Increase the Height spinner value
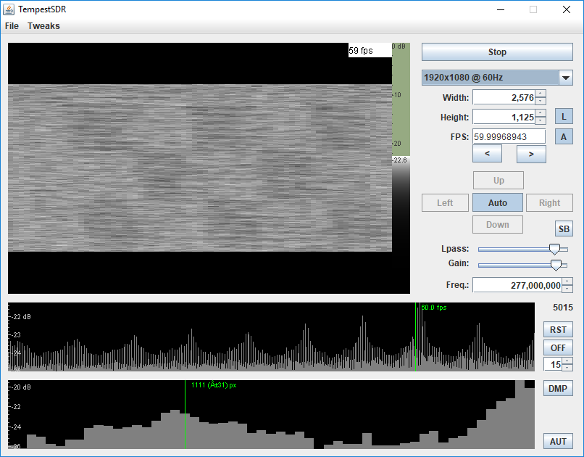This screenshot has width=584, height=457. (541, 113)
